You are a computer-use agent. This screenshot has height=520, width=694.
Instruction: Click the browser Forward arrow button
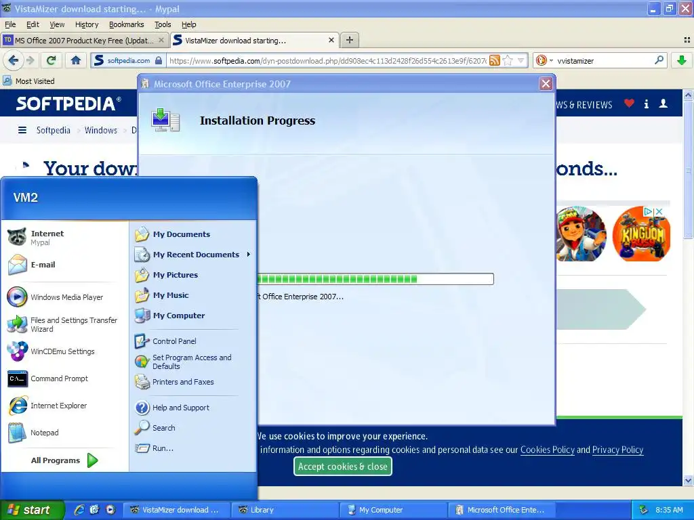pos(30,60)
